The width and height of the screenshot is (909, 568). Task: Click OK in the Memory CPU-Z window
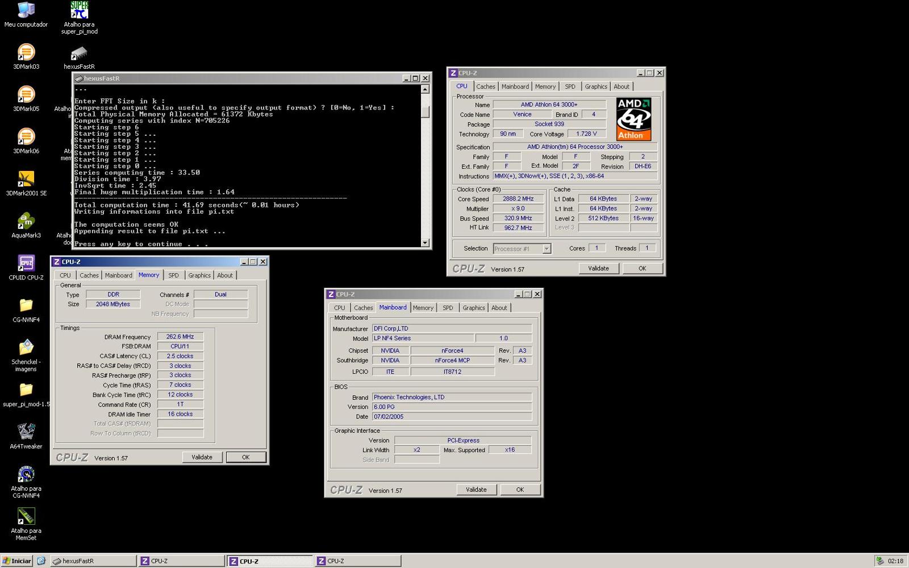point(245,457)
